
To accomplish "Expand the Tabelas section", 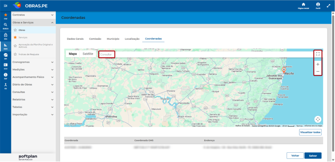I will coord(33,107).
